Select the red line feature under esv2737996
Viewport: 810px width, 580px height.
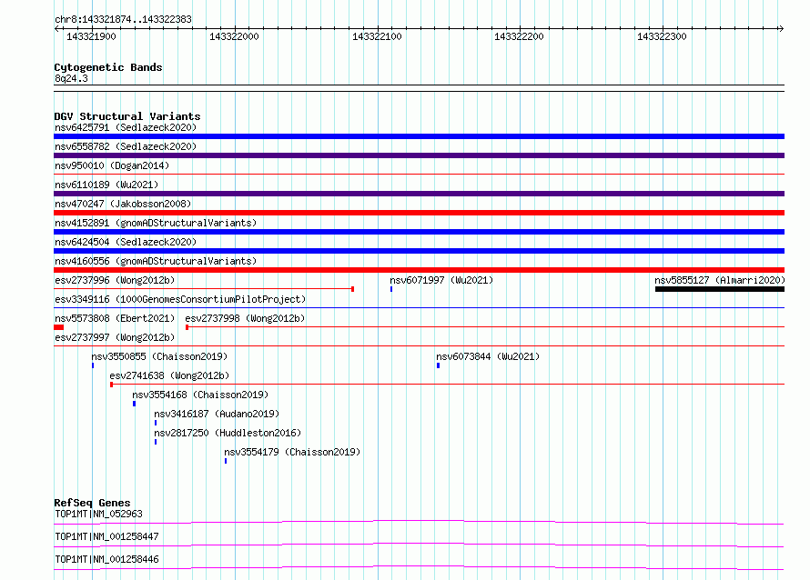204,289
